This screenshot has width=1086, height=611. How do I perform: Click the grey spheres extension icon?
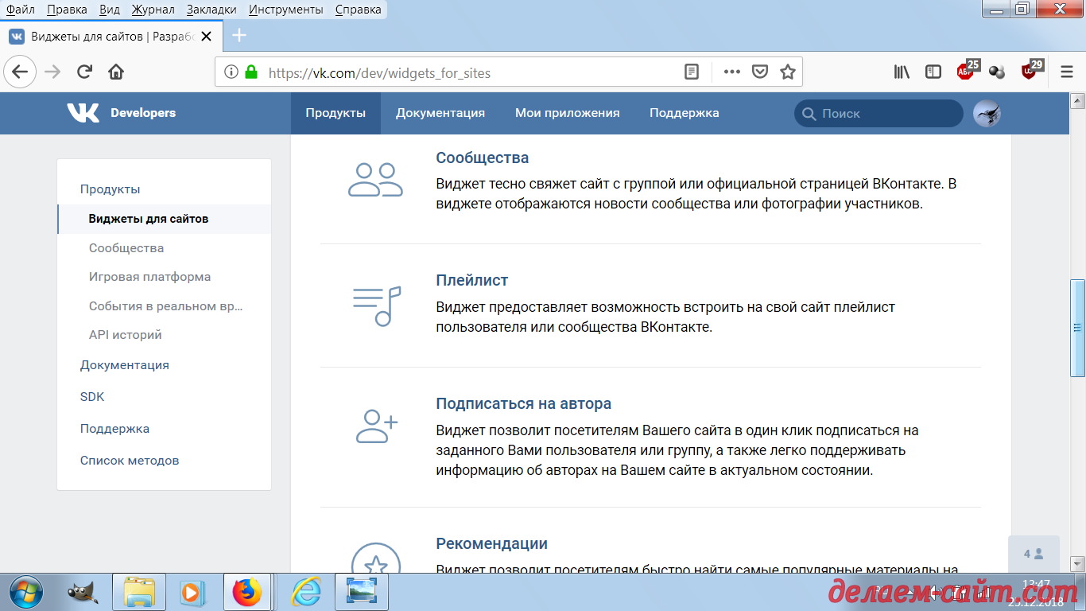click(x=997, y=72)
